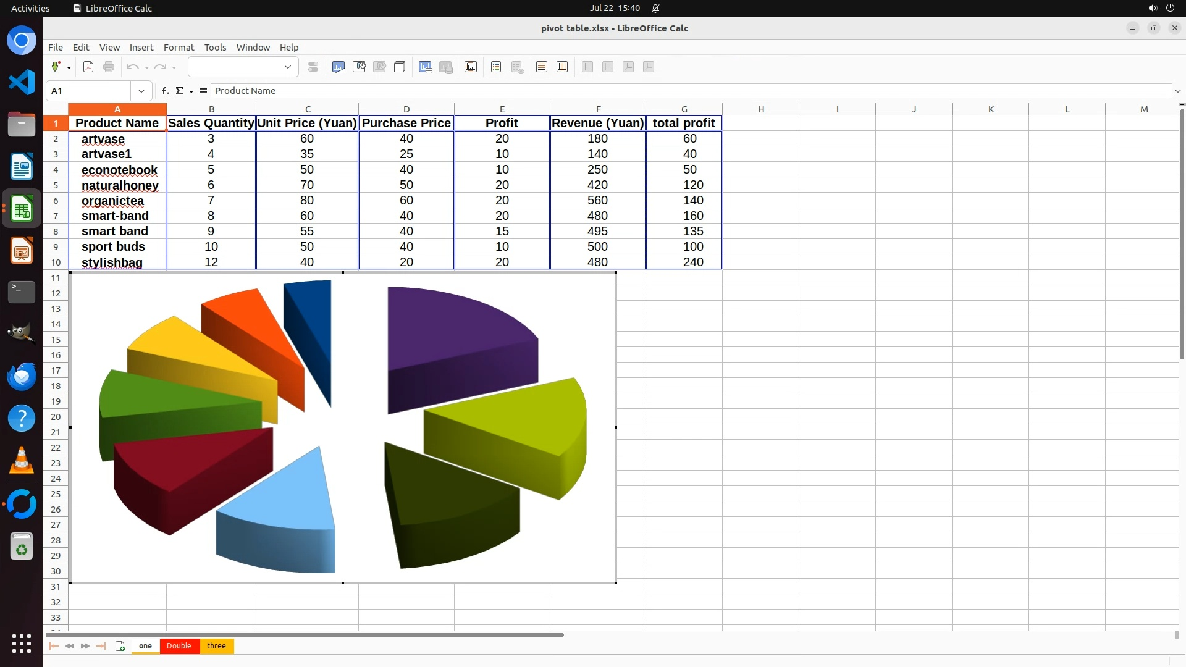Select column H header
This screenshot has height=667, width=1186.
click(x=760, y=109)
